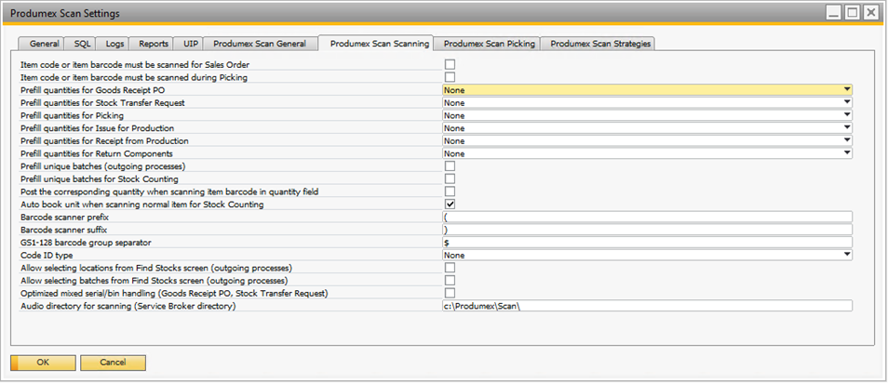Check Optimized mixed serial/bin handling option

click(450, 292)
